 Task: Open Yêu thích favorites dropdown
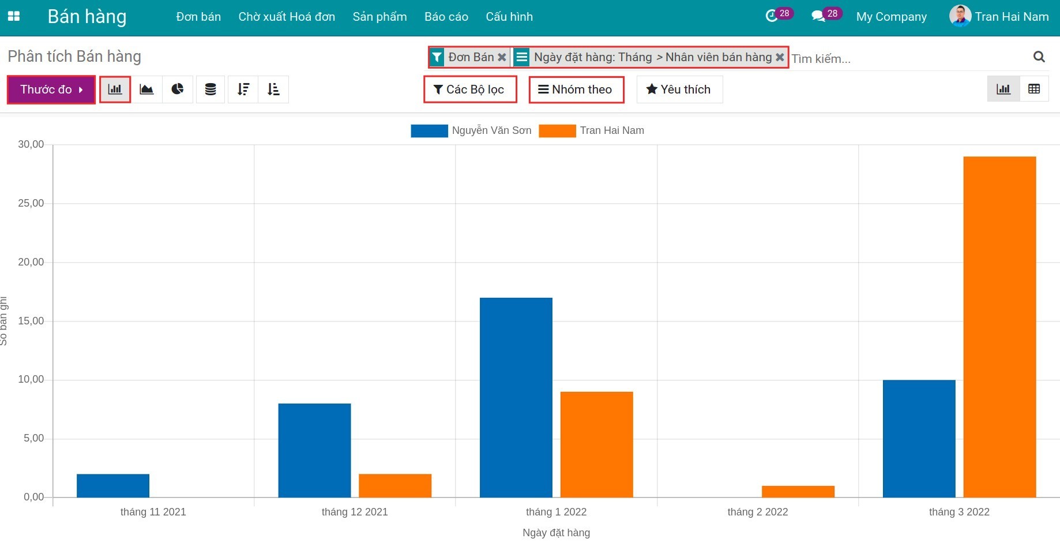point(679,89)
